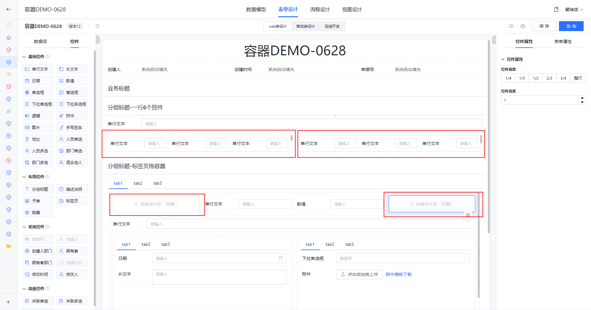Image resolution: width=591 pixels, height=310 pixels.
Task: Open the 数据模型 tab
Action: pyautogui.click(x=256, y=10)
